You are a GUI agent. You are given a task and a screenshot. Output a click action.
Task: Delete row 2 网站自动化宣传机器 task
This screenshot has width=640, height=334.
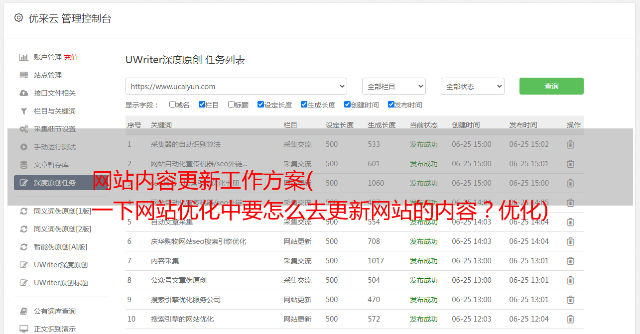point(570,164)
